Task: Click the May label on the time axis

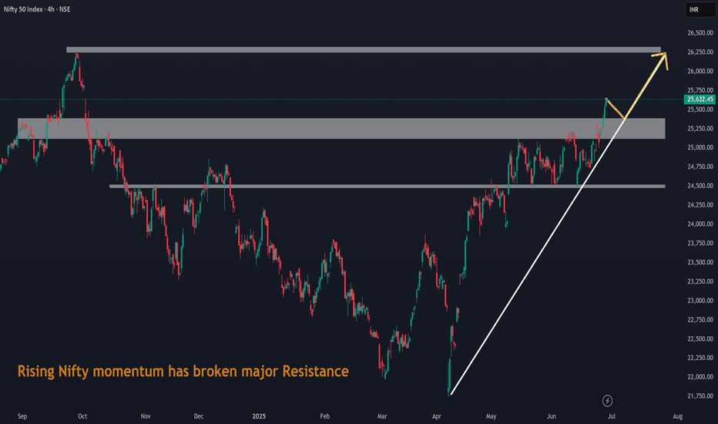Action: pos(491,416)
